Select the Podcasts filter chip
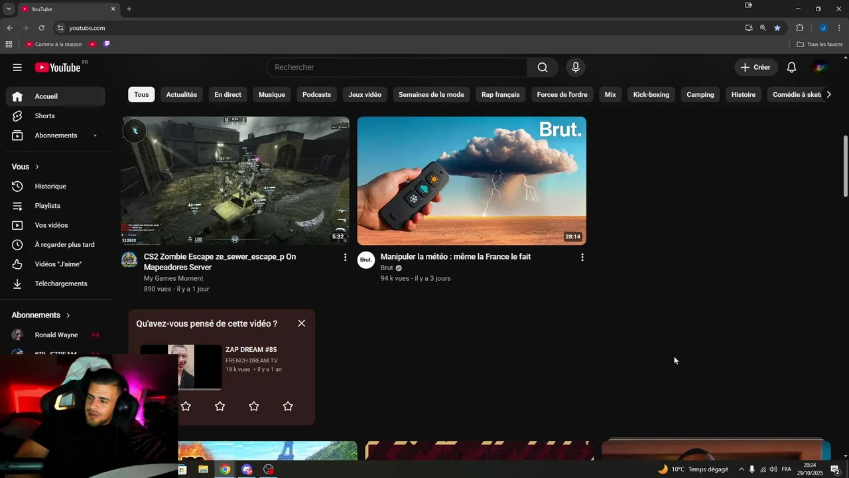The width and height of the screenshot is (849, 478). coord(316,94)
